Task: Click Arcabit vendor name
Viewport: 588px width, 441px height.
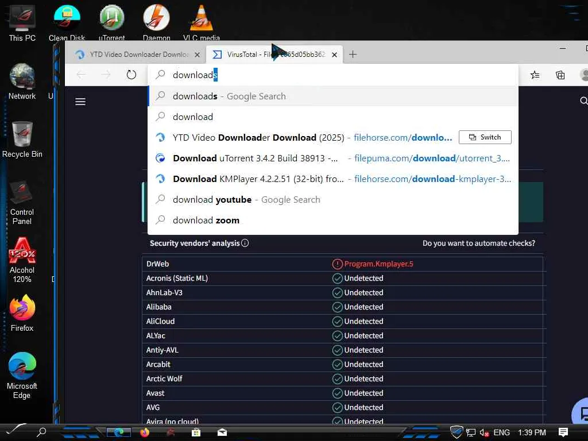Action: [x=158, y=364]
